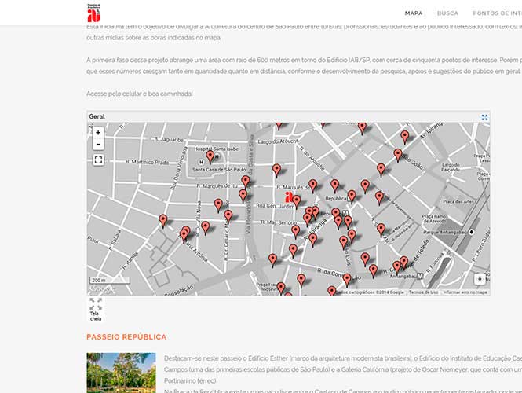Open the Termos de Uso link
The height and width of the screenshot is (393, 522).
pyautogui.click(x=423, y=292)
